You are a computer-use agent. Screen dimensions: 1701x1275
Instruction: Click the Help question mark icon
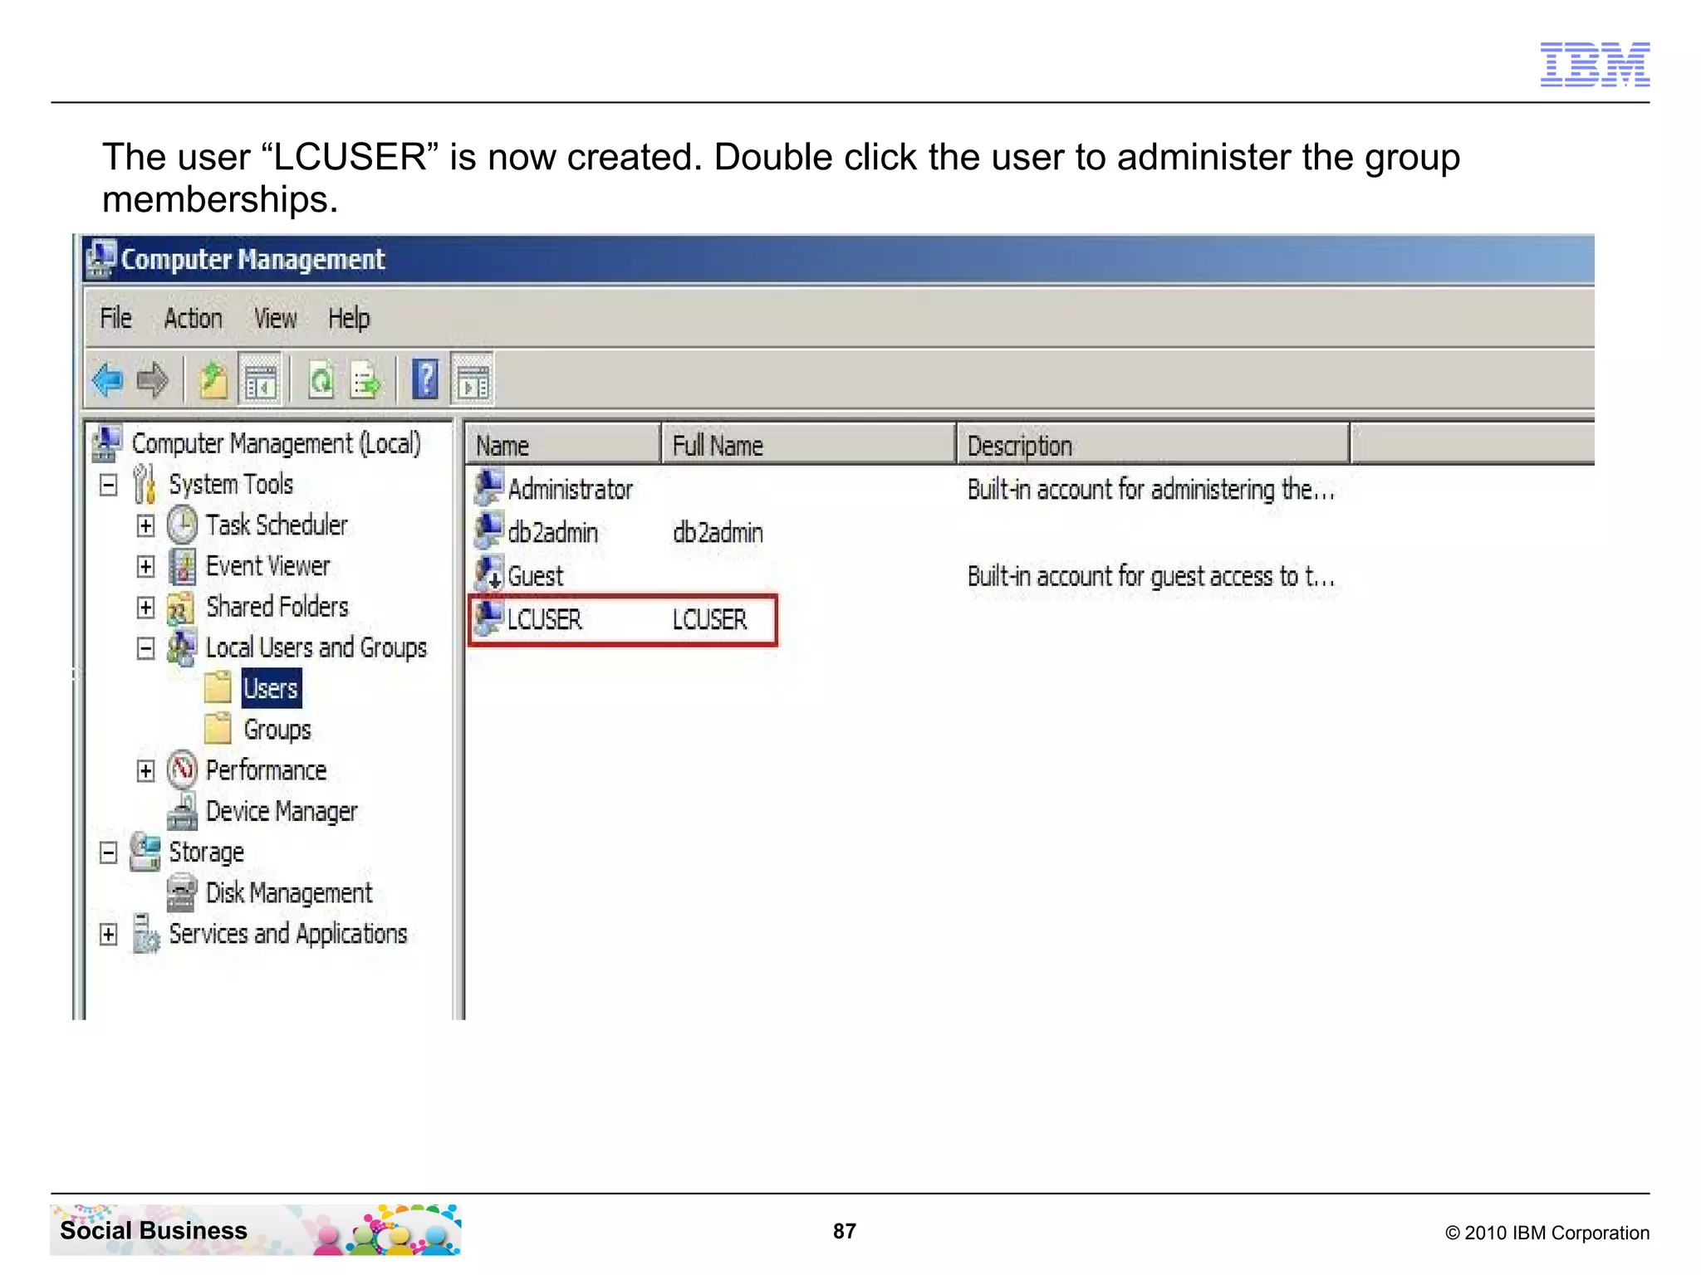425,379
